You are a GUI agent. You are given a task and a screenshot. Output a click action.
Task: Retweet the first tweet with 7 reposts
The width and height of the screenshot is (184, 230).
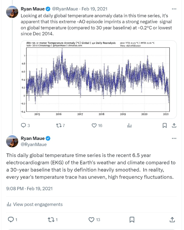point(61,125)
